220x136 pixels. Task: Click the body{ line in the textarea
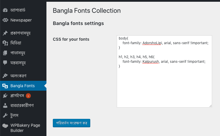click(x=123, y=38)
